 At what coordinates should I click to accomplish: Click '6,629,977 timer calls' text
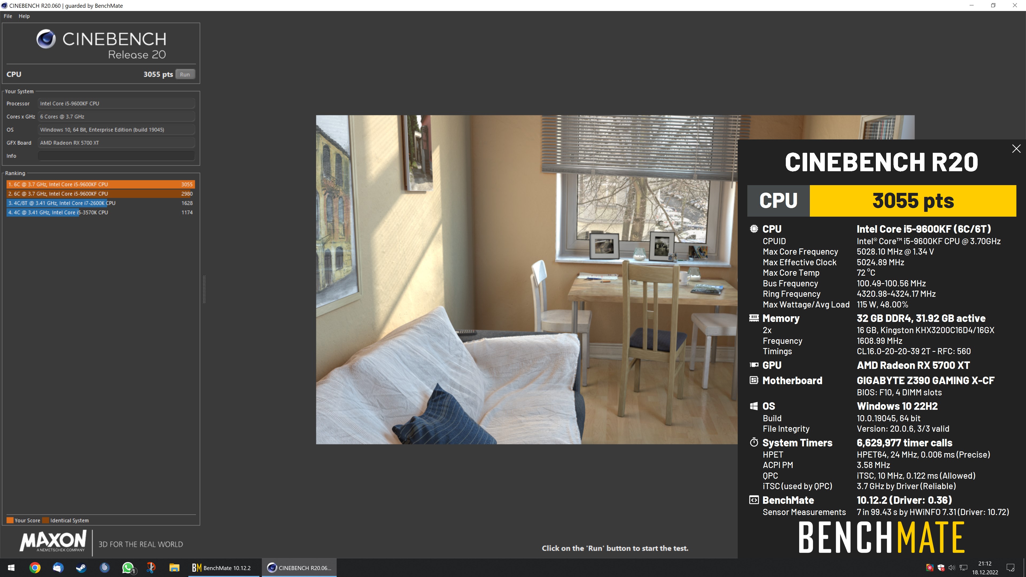pyautogui.click(x=904, y=443)
